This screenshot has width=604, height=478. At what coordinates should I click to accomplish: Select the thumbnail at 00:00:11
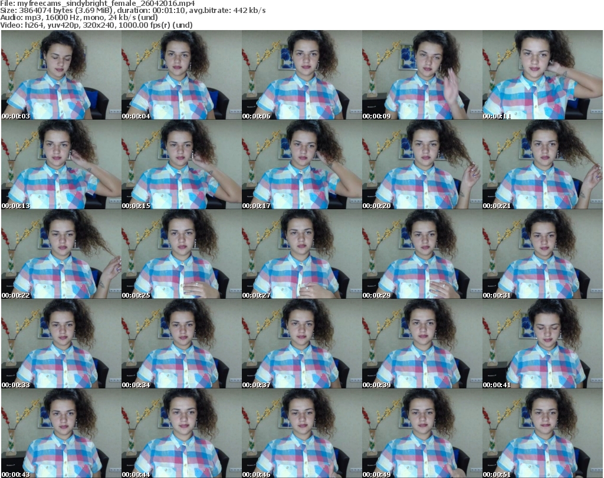543,75
